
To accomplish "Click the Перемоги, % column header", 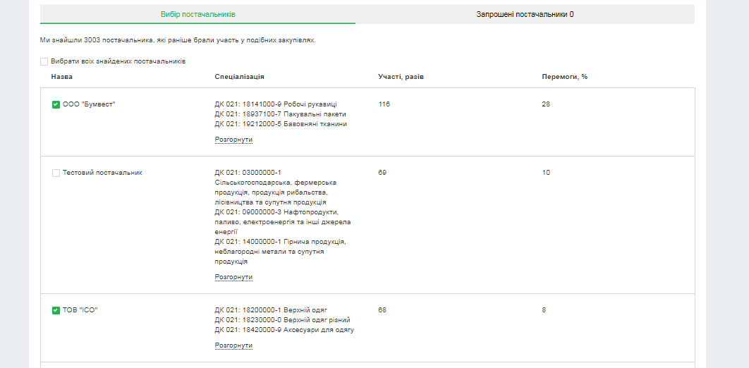I will [x=564, y=77].
